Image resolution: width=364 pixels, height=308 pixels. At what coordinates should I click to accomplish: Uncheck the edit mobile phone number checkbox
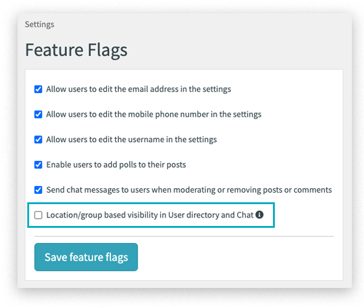38,114
